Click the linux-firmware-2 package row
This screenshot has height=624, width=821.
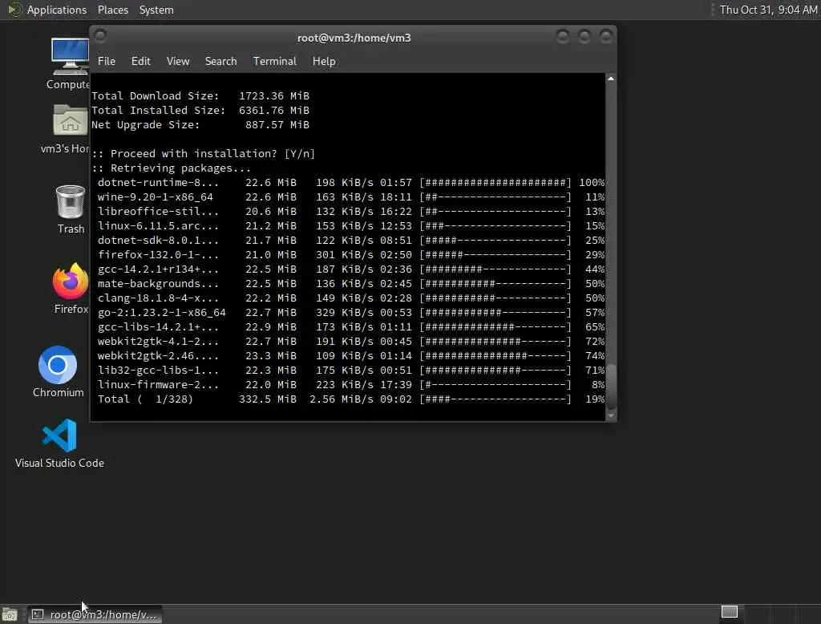point(351,384)
